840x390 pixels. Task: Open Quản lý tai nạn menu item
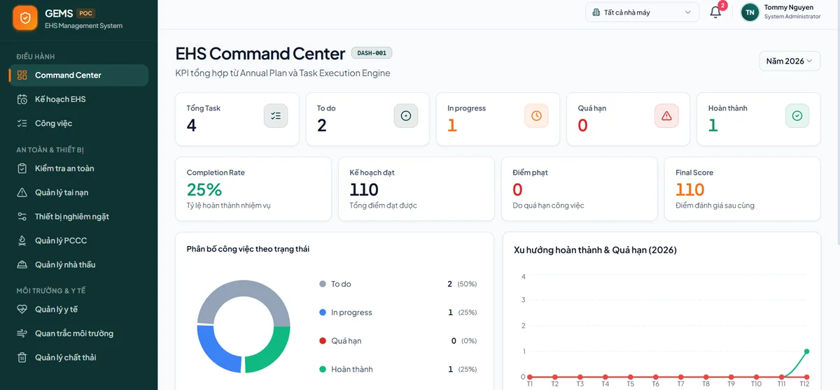(78, 192)
